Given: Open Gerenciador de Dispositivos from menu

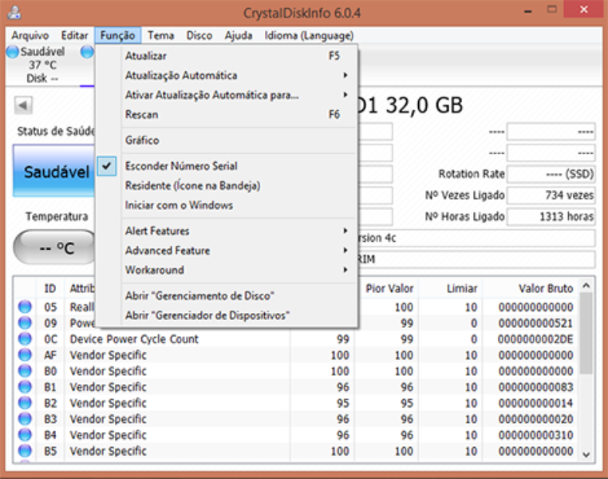Looking at the screenshot, I should coord(226,315).
